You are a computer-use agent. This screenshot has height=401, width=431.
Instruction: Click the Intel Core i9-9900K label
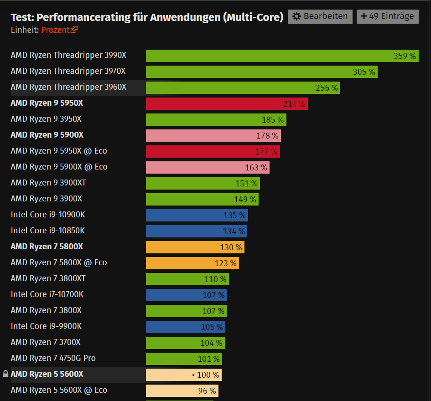46,326
